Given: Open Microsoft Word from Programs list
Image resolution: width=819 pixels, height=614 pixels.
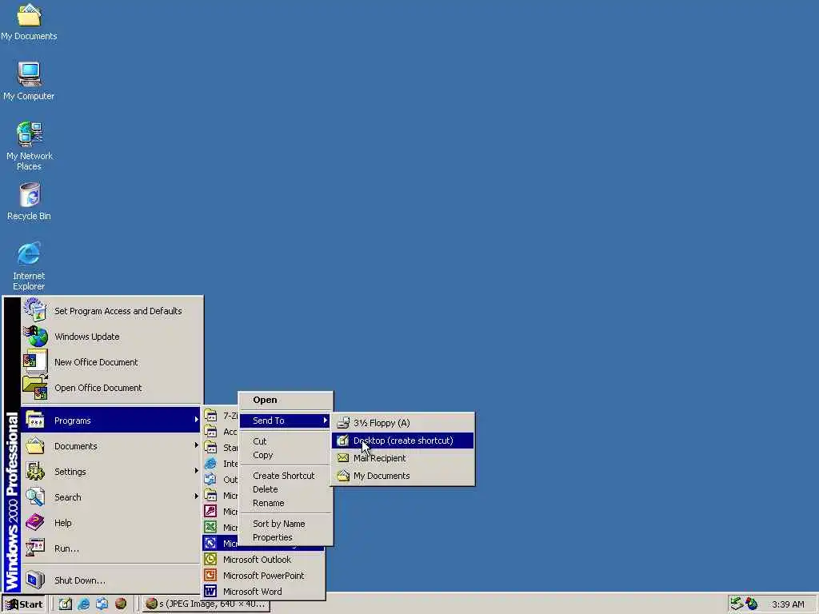Looking at the screenshot, I should click(x=263, y=591).
